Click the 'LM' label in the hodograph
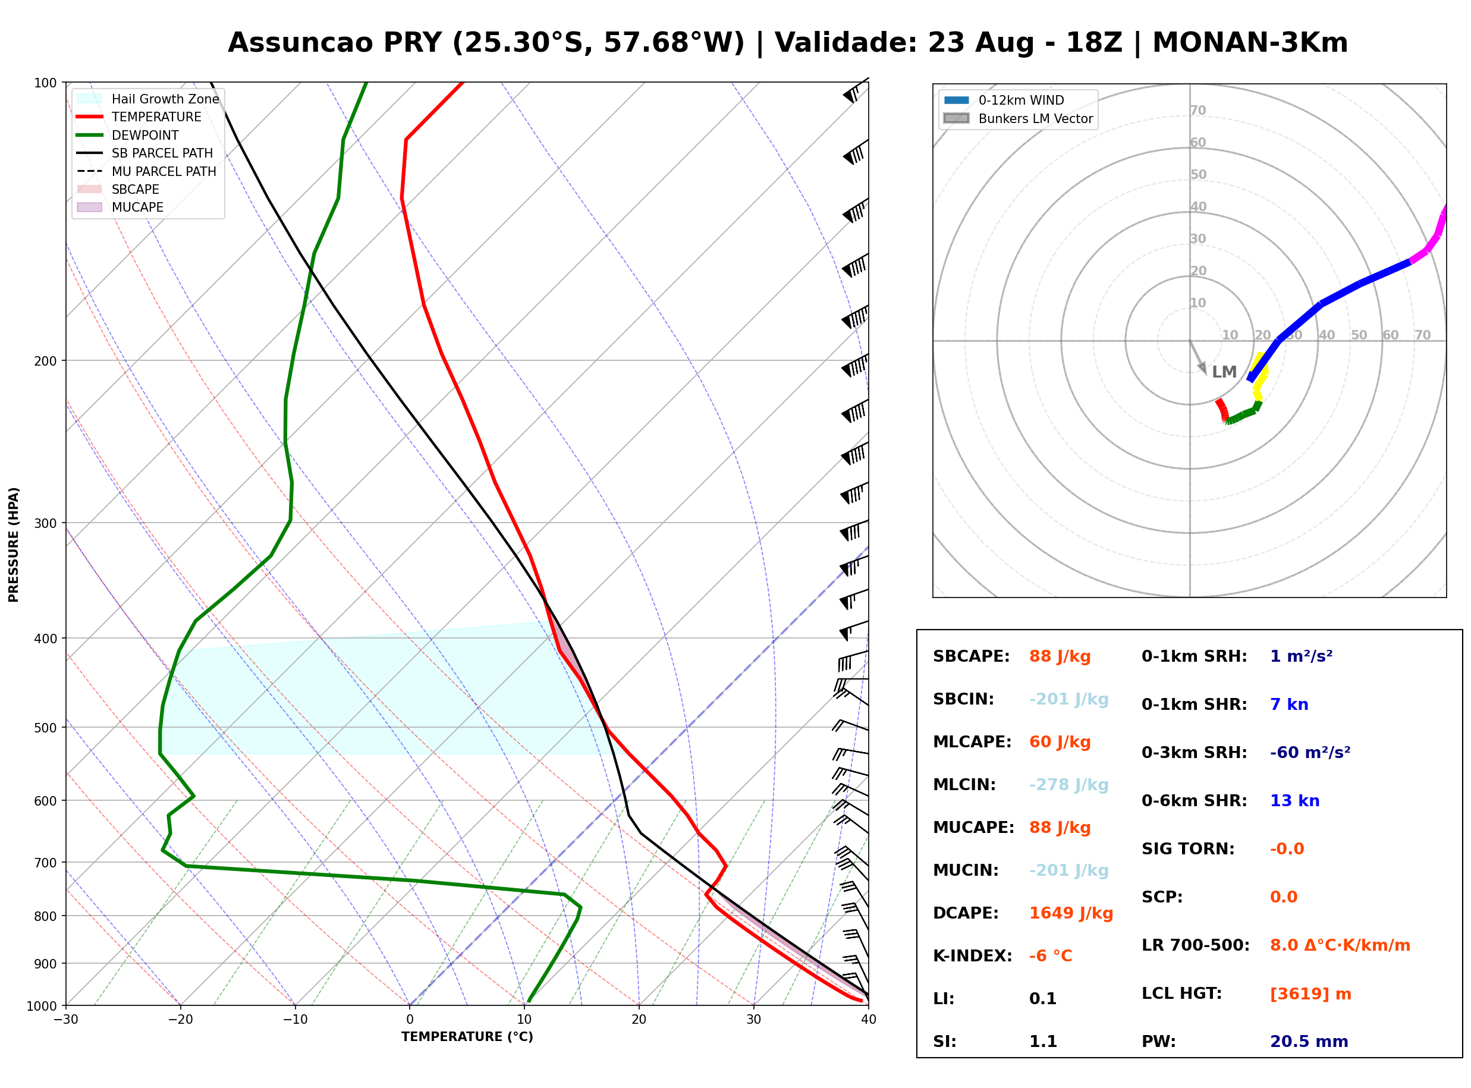1471x1088 pixels. coord(1224,372)
